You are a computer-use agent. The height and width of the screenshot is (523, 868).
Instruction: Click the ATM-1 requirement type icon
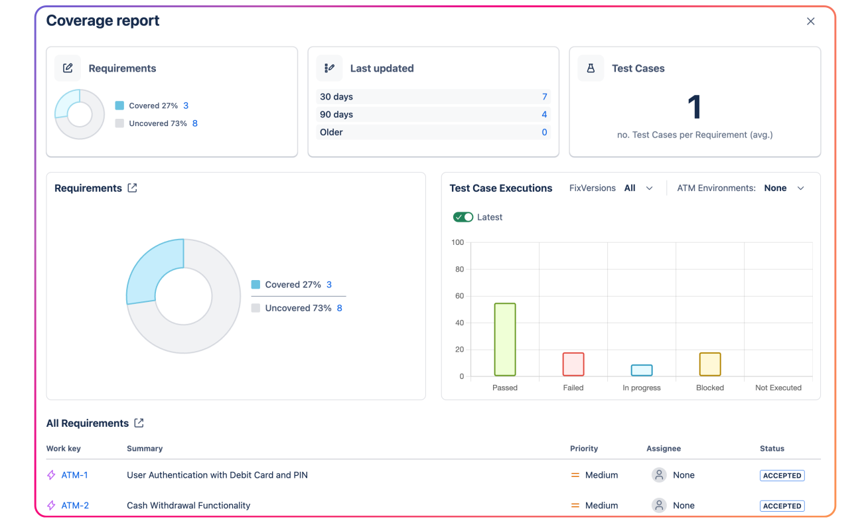pyautogui.click(x=50, y=475)
